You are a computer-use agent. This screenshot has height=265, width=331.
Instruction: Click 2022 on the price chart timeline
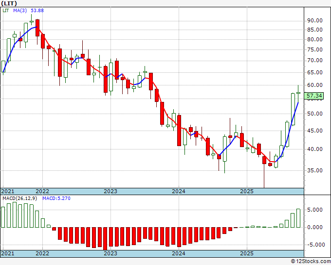pos(42,191)
